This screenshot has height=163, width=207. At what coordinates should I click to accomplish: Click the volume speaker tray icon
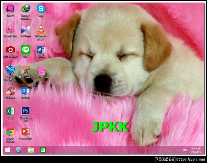click(179, 150)
